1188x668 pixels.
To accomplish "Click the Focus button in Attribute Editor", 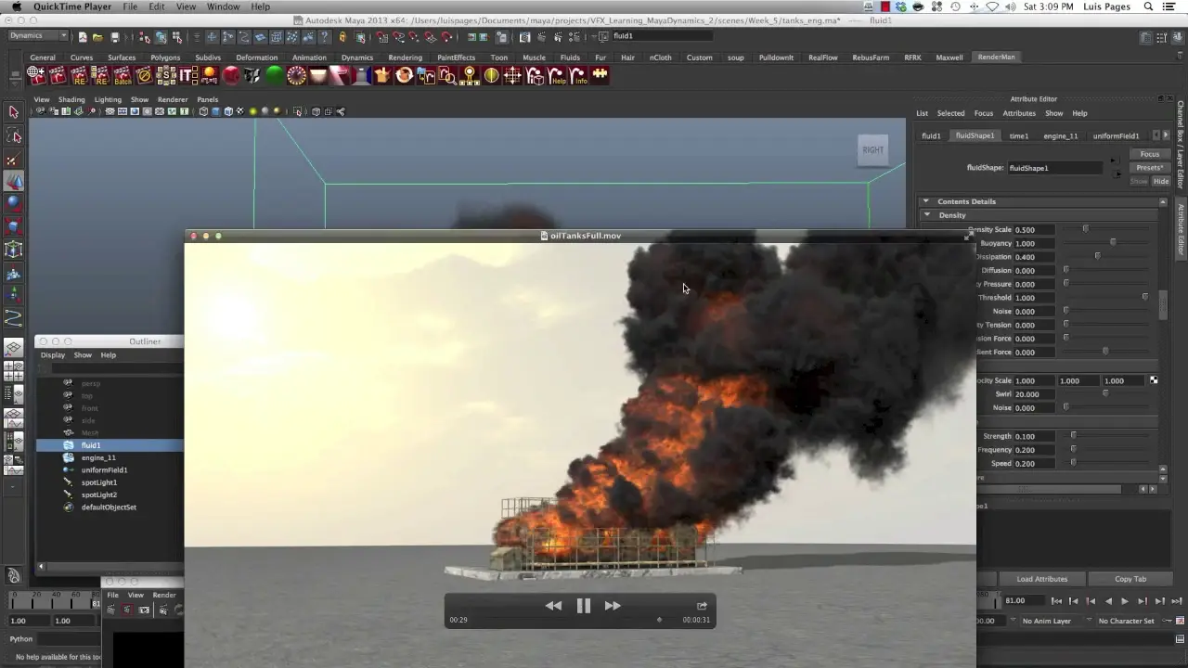I will (x=1149, y=154).
